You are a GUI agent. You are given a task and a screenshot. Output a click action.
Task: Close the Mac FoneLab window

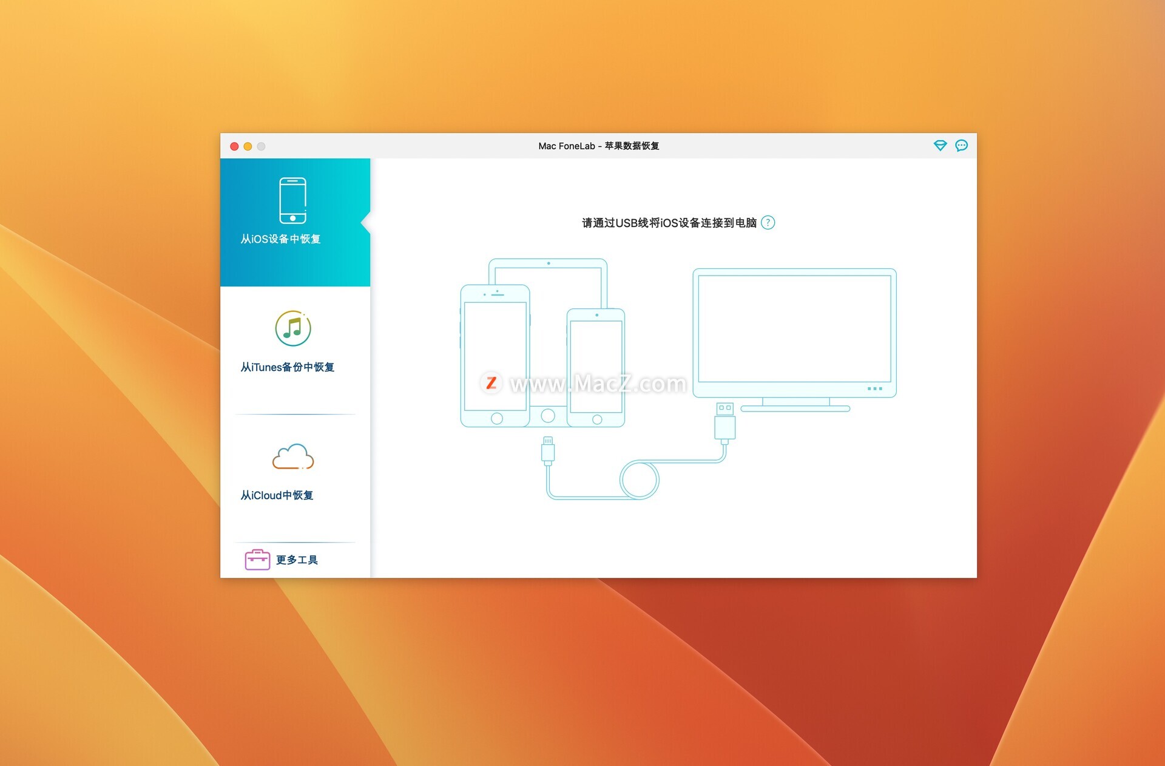click(234, 146)
